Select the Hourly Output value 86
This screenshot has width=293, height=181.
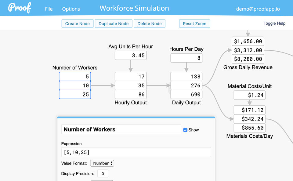(x=131, y=94)
